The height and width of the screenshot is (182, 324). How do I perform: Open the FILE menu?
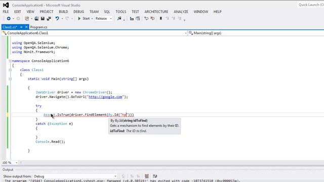click(x=6, y=12)
